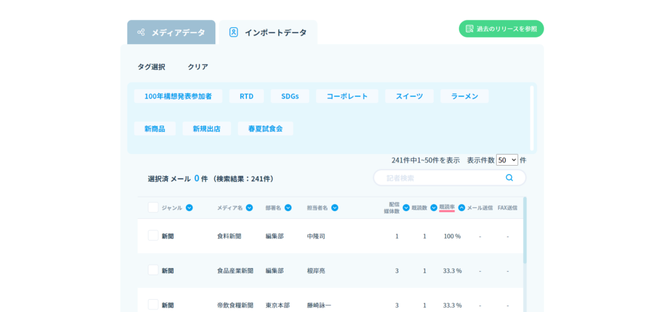Check the select-all checkbox in table header

(153, 208)
